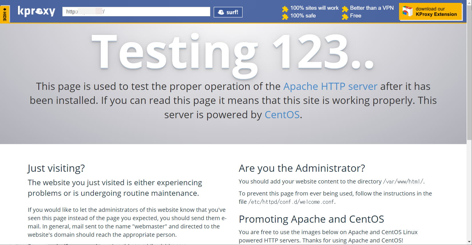
Task: Click the puzzle icon beside "Better than a VPN"
Action: 345,9
